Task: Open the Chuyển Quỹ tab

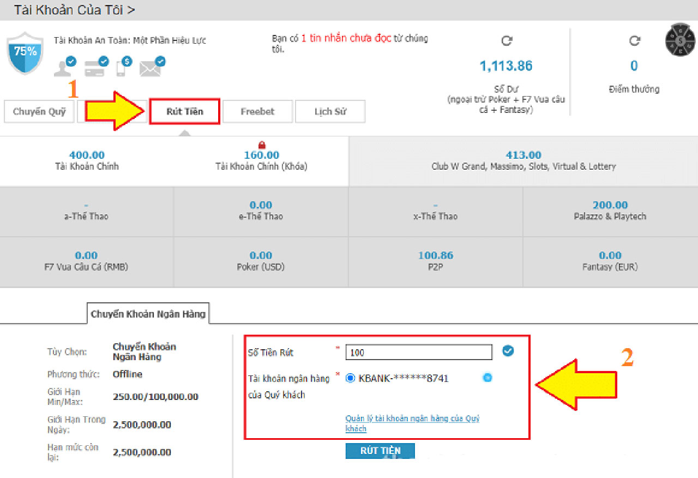Action: [x=39, y=112]
